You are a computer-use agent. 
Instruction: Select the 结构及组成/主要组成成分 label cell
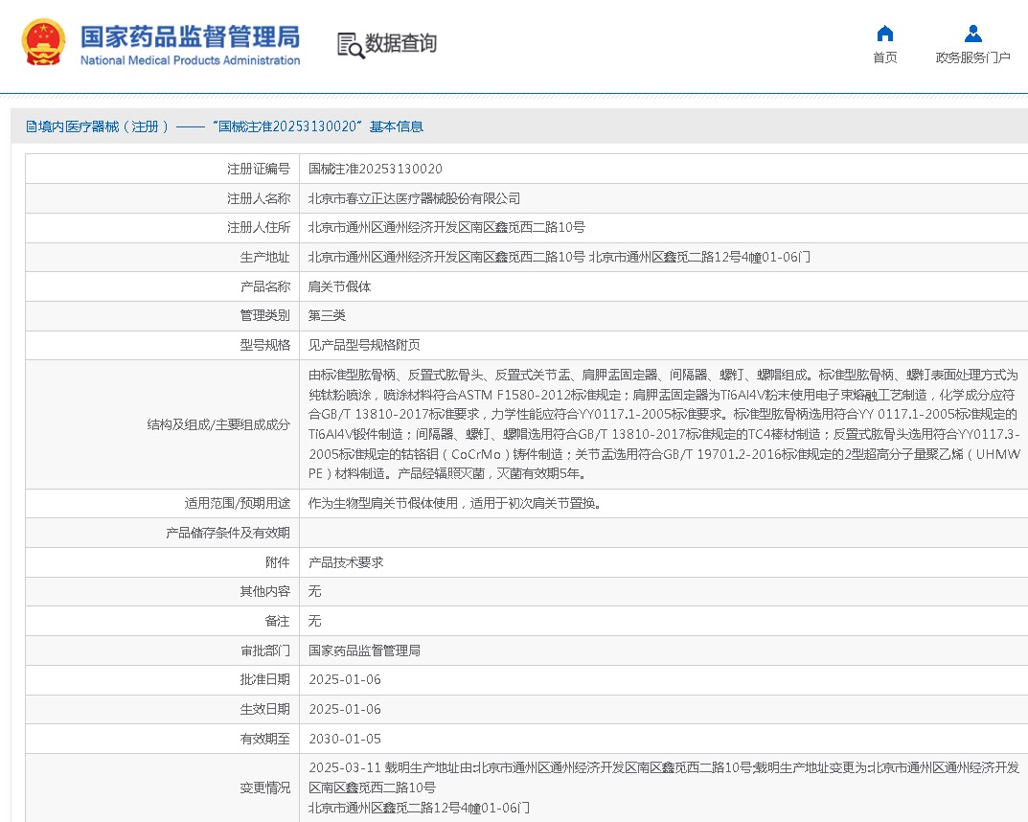coord(163,424)
